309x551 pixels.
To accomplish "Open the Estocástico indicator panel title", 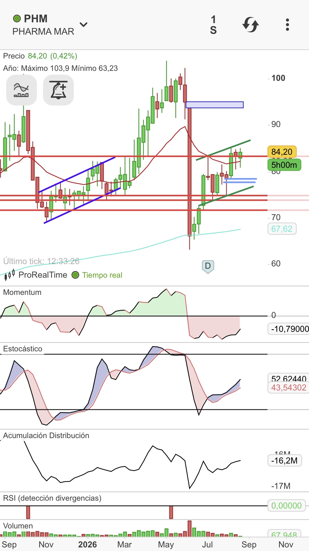I will point(23,349).
